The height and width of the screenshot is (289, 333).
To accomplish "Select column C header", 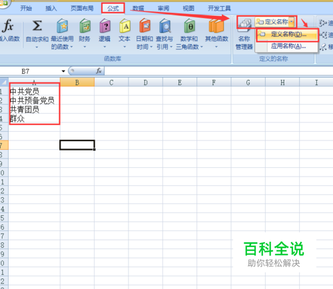I will click(111, 83).
